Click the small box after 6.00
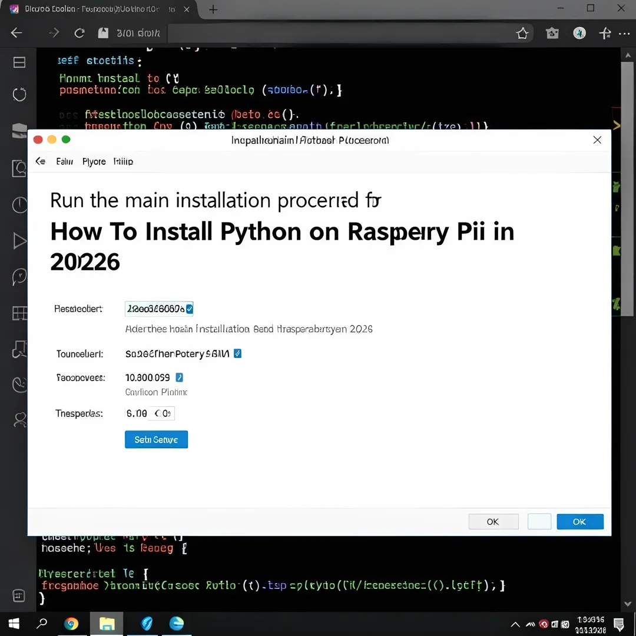This screenshot has width=636, height=636. (x=162, y=413)
